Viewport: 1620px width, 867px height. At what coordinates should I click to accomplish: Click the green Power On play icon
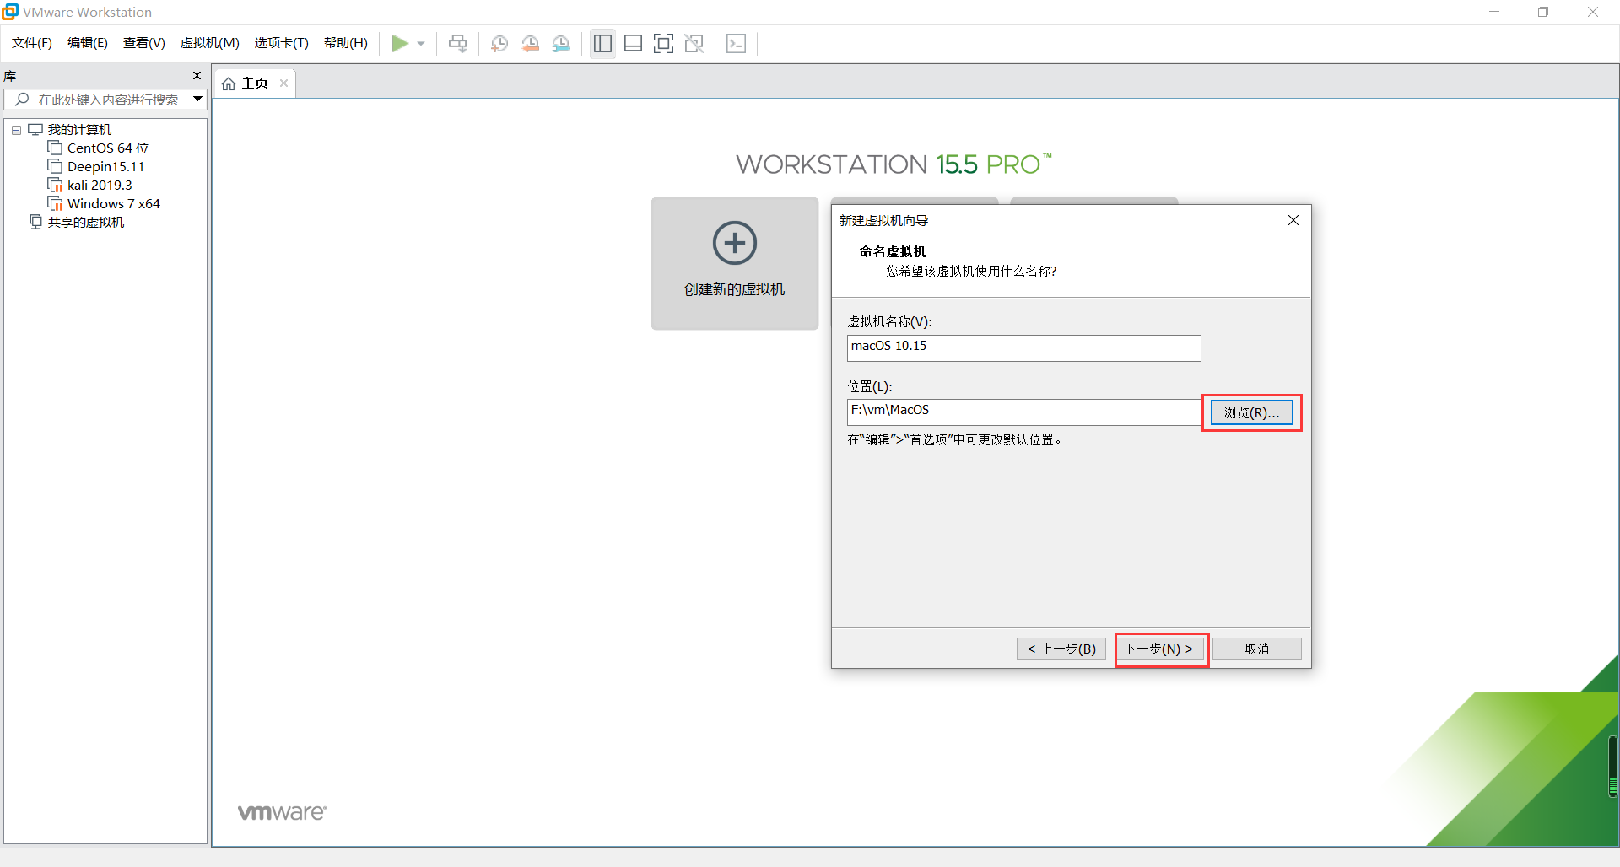(400, 43)
